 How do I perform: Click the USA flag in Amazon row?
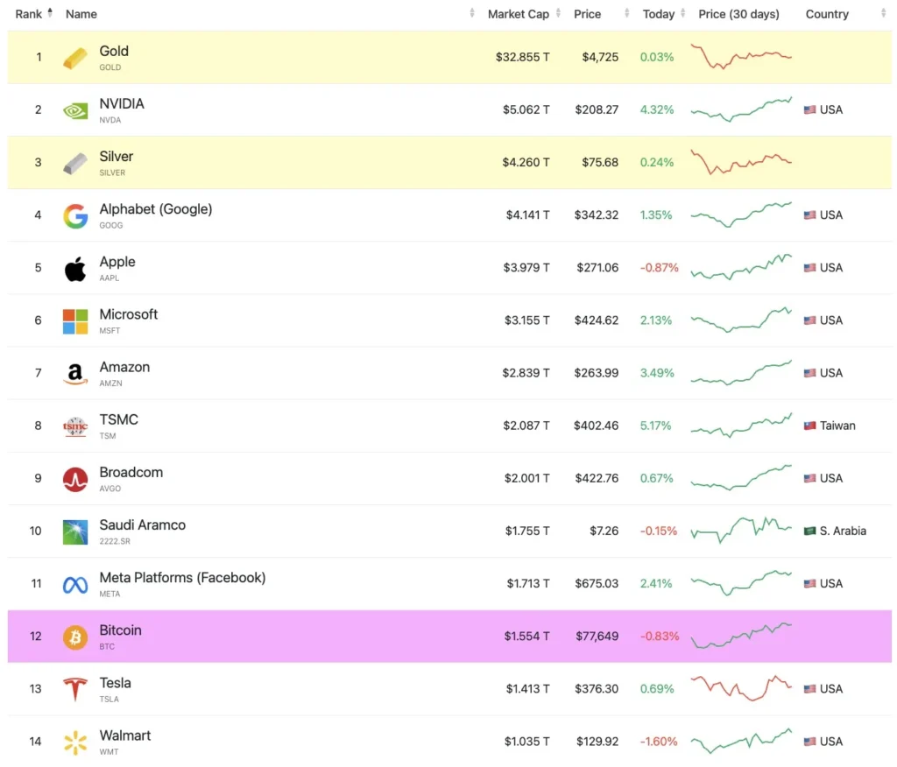(x=809, y=373)
